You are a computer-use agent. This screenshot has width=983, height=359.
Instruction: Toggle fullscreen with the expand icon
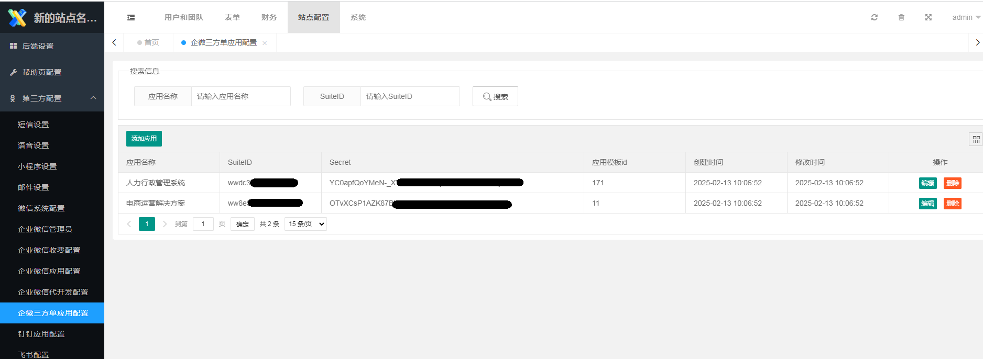tap(928, 17)
